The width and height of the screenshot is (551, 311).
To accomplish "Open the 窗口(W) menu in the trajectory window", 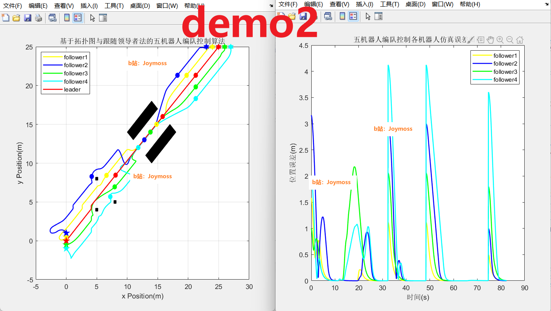I will click(x=167, y=6).
